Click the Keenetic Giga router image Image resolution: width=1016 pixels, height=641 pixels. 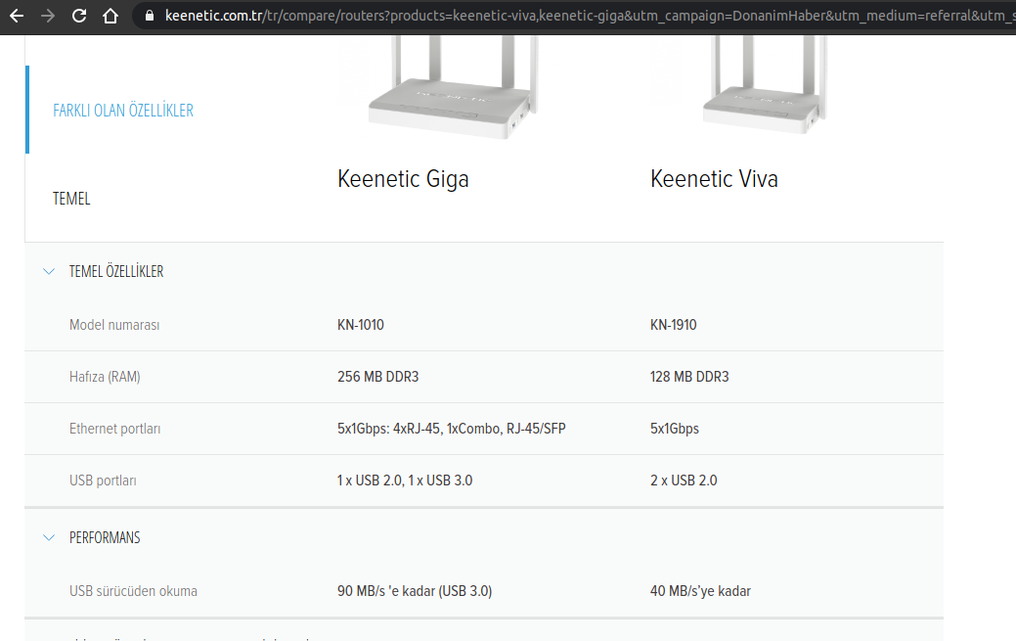tap(454, 87)
